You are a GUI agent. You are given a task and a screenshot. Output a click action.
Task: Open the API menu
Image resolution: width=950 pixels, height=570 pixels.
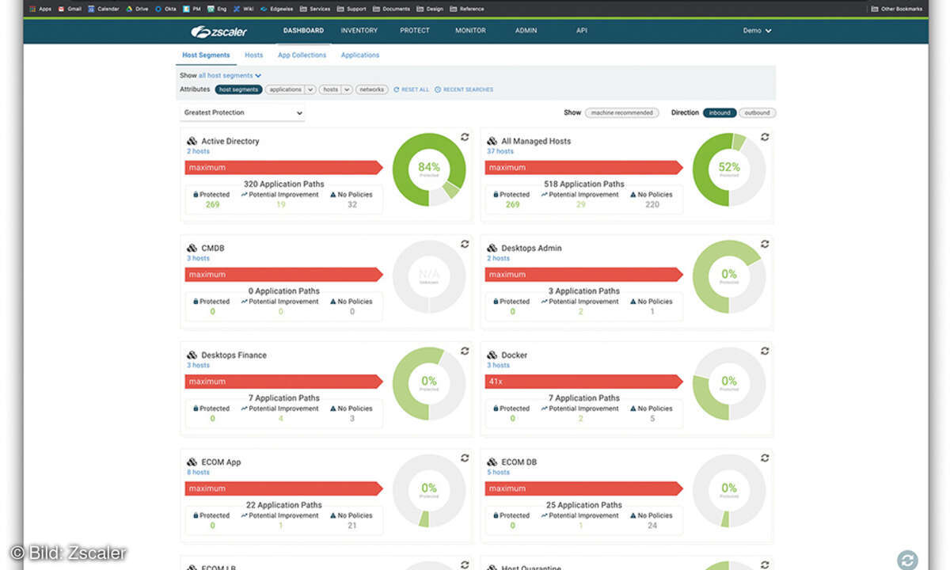click(x=582, y=31)
